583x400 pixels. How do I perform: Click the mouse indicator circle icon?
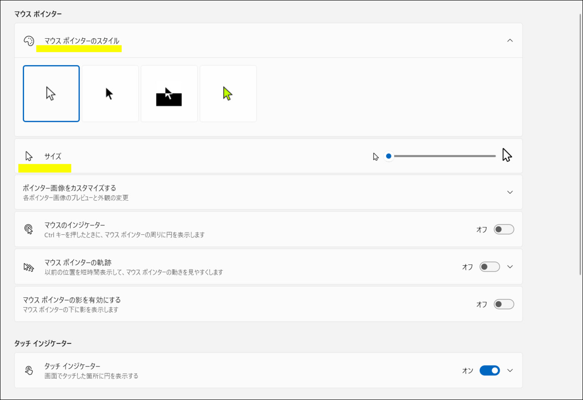coord(29,229)
